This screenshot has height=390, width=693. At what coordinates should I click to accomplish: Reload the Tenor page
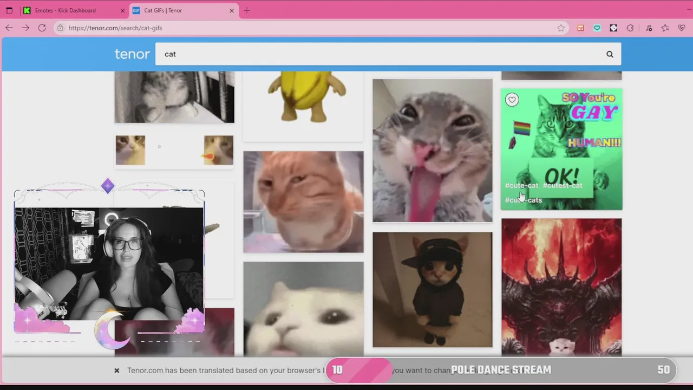pyautogui.click(x=42, y=28)
